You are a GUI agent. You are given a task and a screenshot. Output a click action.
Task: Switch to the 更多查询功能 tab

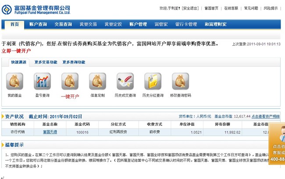point(74,62)
